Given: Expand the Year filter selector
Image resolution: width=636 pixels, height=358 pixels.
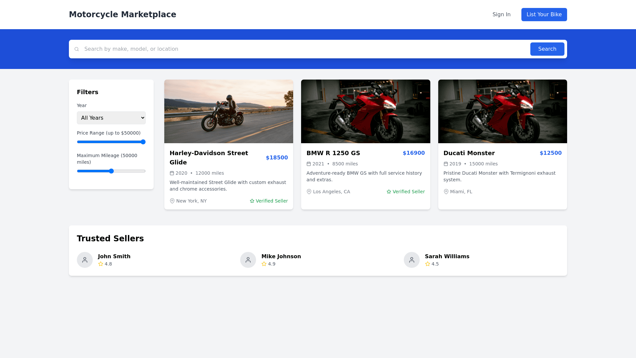Looking at the screenshot, I should click(111, 118).
